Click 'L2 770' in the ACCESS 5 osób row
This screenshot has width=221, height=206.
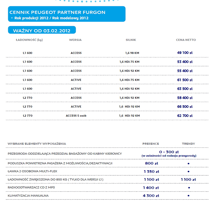[28, 115]
